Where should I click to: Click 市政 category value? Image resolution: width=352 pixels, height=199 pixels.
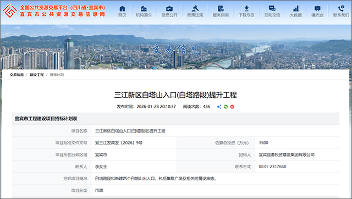coord(99,190)
